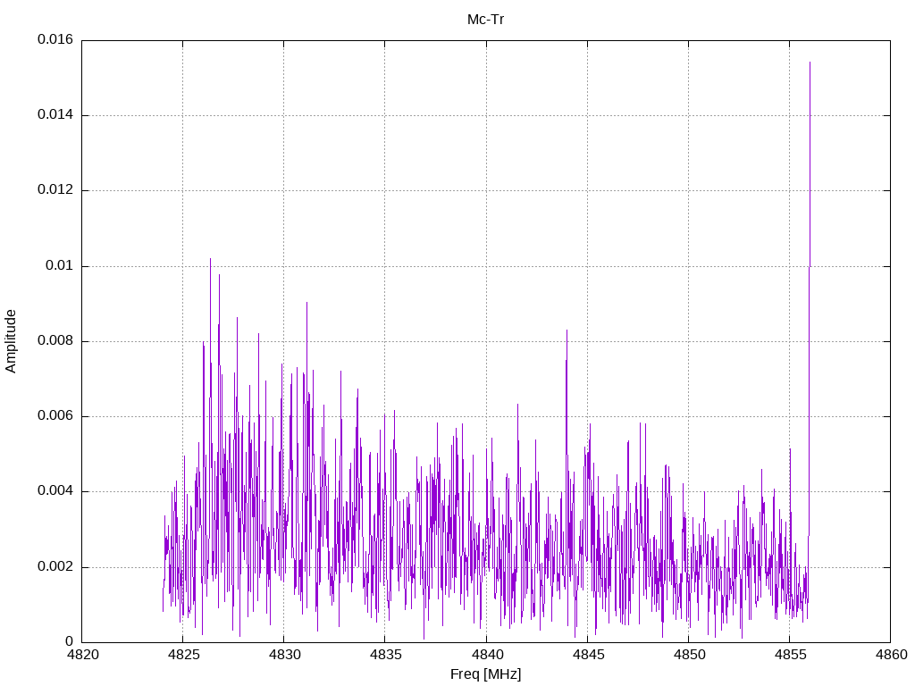915x686 pixels.
Task: Click the x-axis label "Freq [MHz]"
Action: point(485,674)
